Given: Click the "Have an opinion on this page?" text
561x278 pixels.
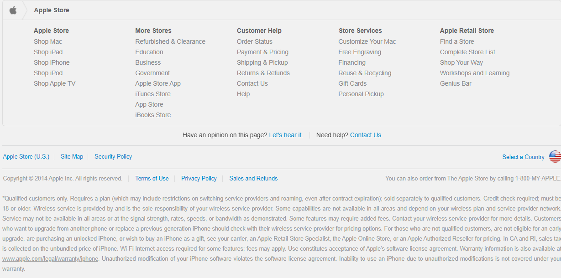Looking at the screenshot, I should (x=225, y=135).
